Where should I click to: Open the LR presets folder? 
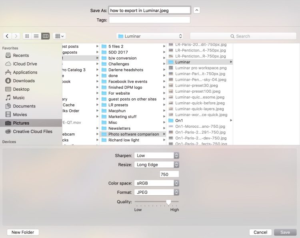point(133,105)
